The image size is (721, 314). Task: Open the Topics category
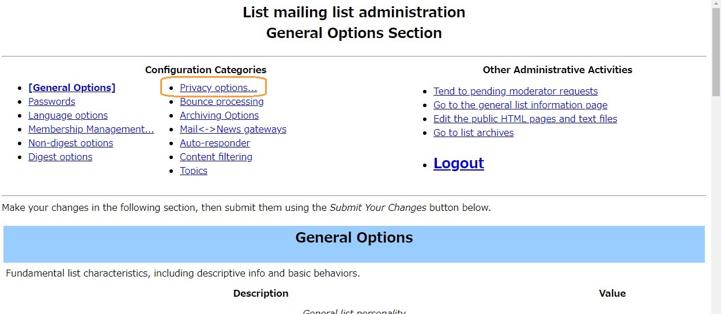point(194,171)
